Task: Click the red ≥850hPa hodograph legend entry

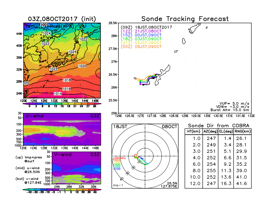Action: tap(119, 158)
